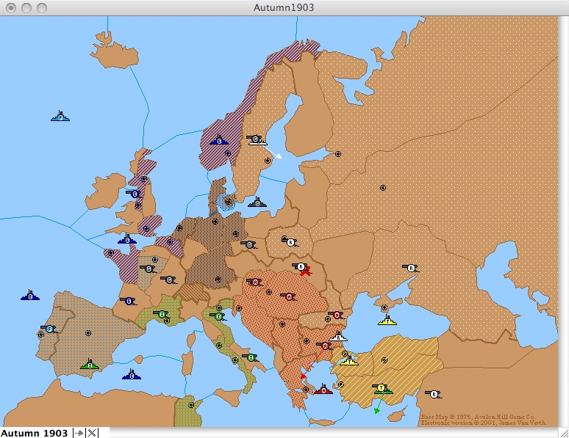Click the Denmark supply center dot

(228, 202)
